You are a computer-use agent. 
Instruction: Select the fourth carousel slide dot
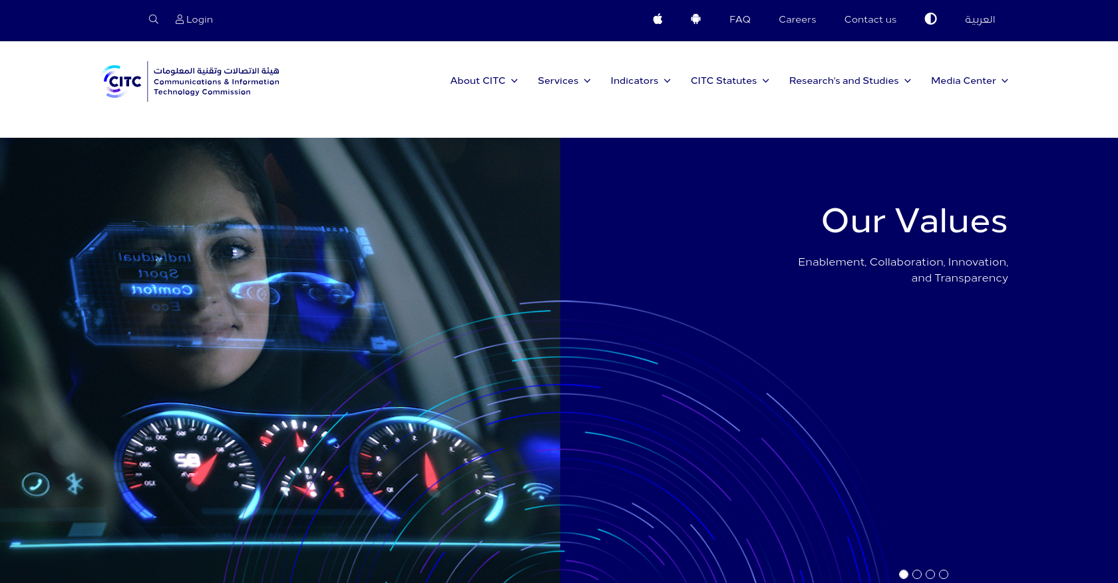(x=944, y=574)
